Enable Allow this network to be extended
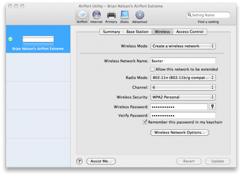Image resolution: width=242 pixels, height=176 pixels. (152, 69)
